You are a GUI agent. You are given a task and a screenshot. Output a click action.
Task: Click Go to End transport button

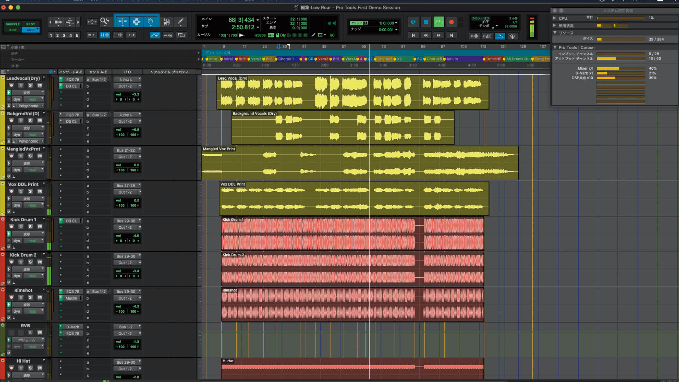click(451, 35)
